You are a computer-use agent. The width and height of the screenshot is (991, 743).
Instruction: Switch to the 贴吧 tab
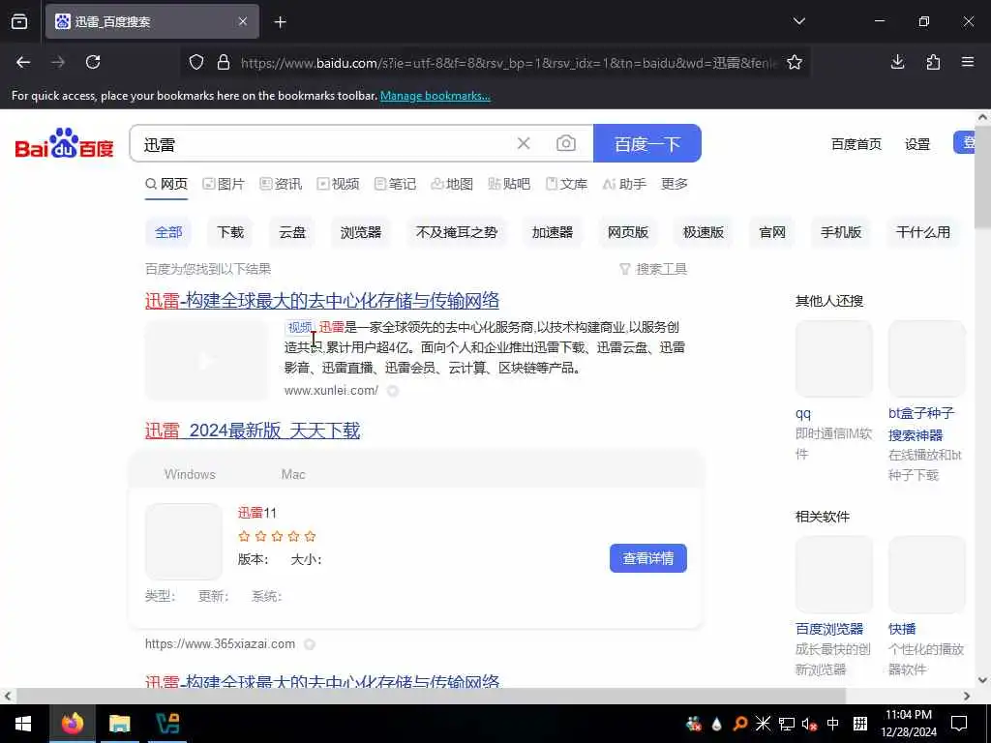(x=509, y=184)
